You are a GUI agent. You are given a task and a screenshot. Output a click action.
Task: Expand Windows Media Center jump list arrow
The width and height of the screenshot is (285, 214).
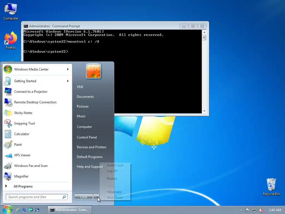coord(68,69)
